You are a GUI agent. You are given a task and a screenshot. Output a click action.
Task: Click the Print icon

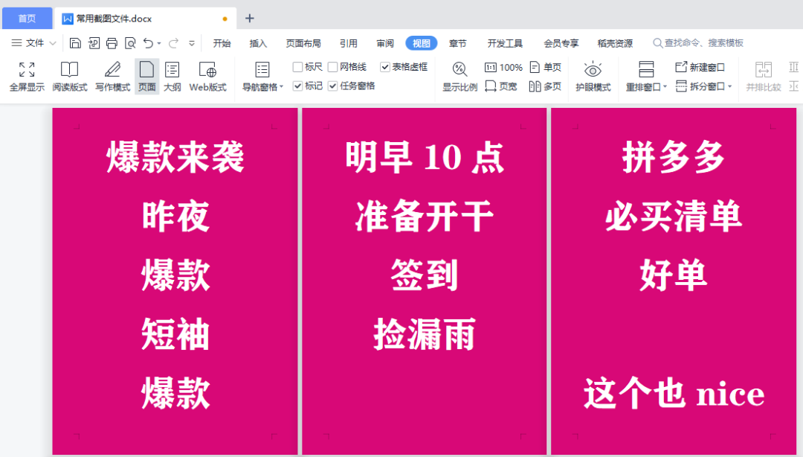tap(112, 43)
